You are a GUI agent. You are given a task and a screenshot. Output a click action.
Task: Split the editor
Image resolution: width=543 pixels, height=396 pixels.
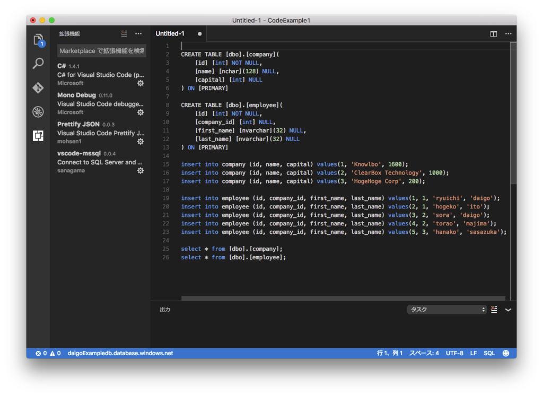(494, 33)
